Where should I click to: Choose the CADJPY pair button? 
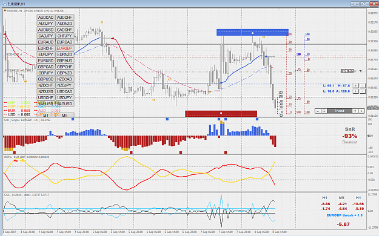tap(46, 36)
